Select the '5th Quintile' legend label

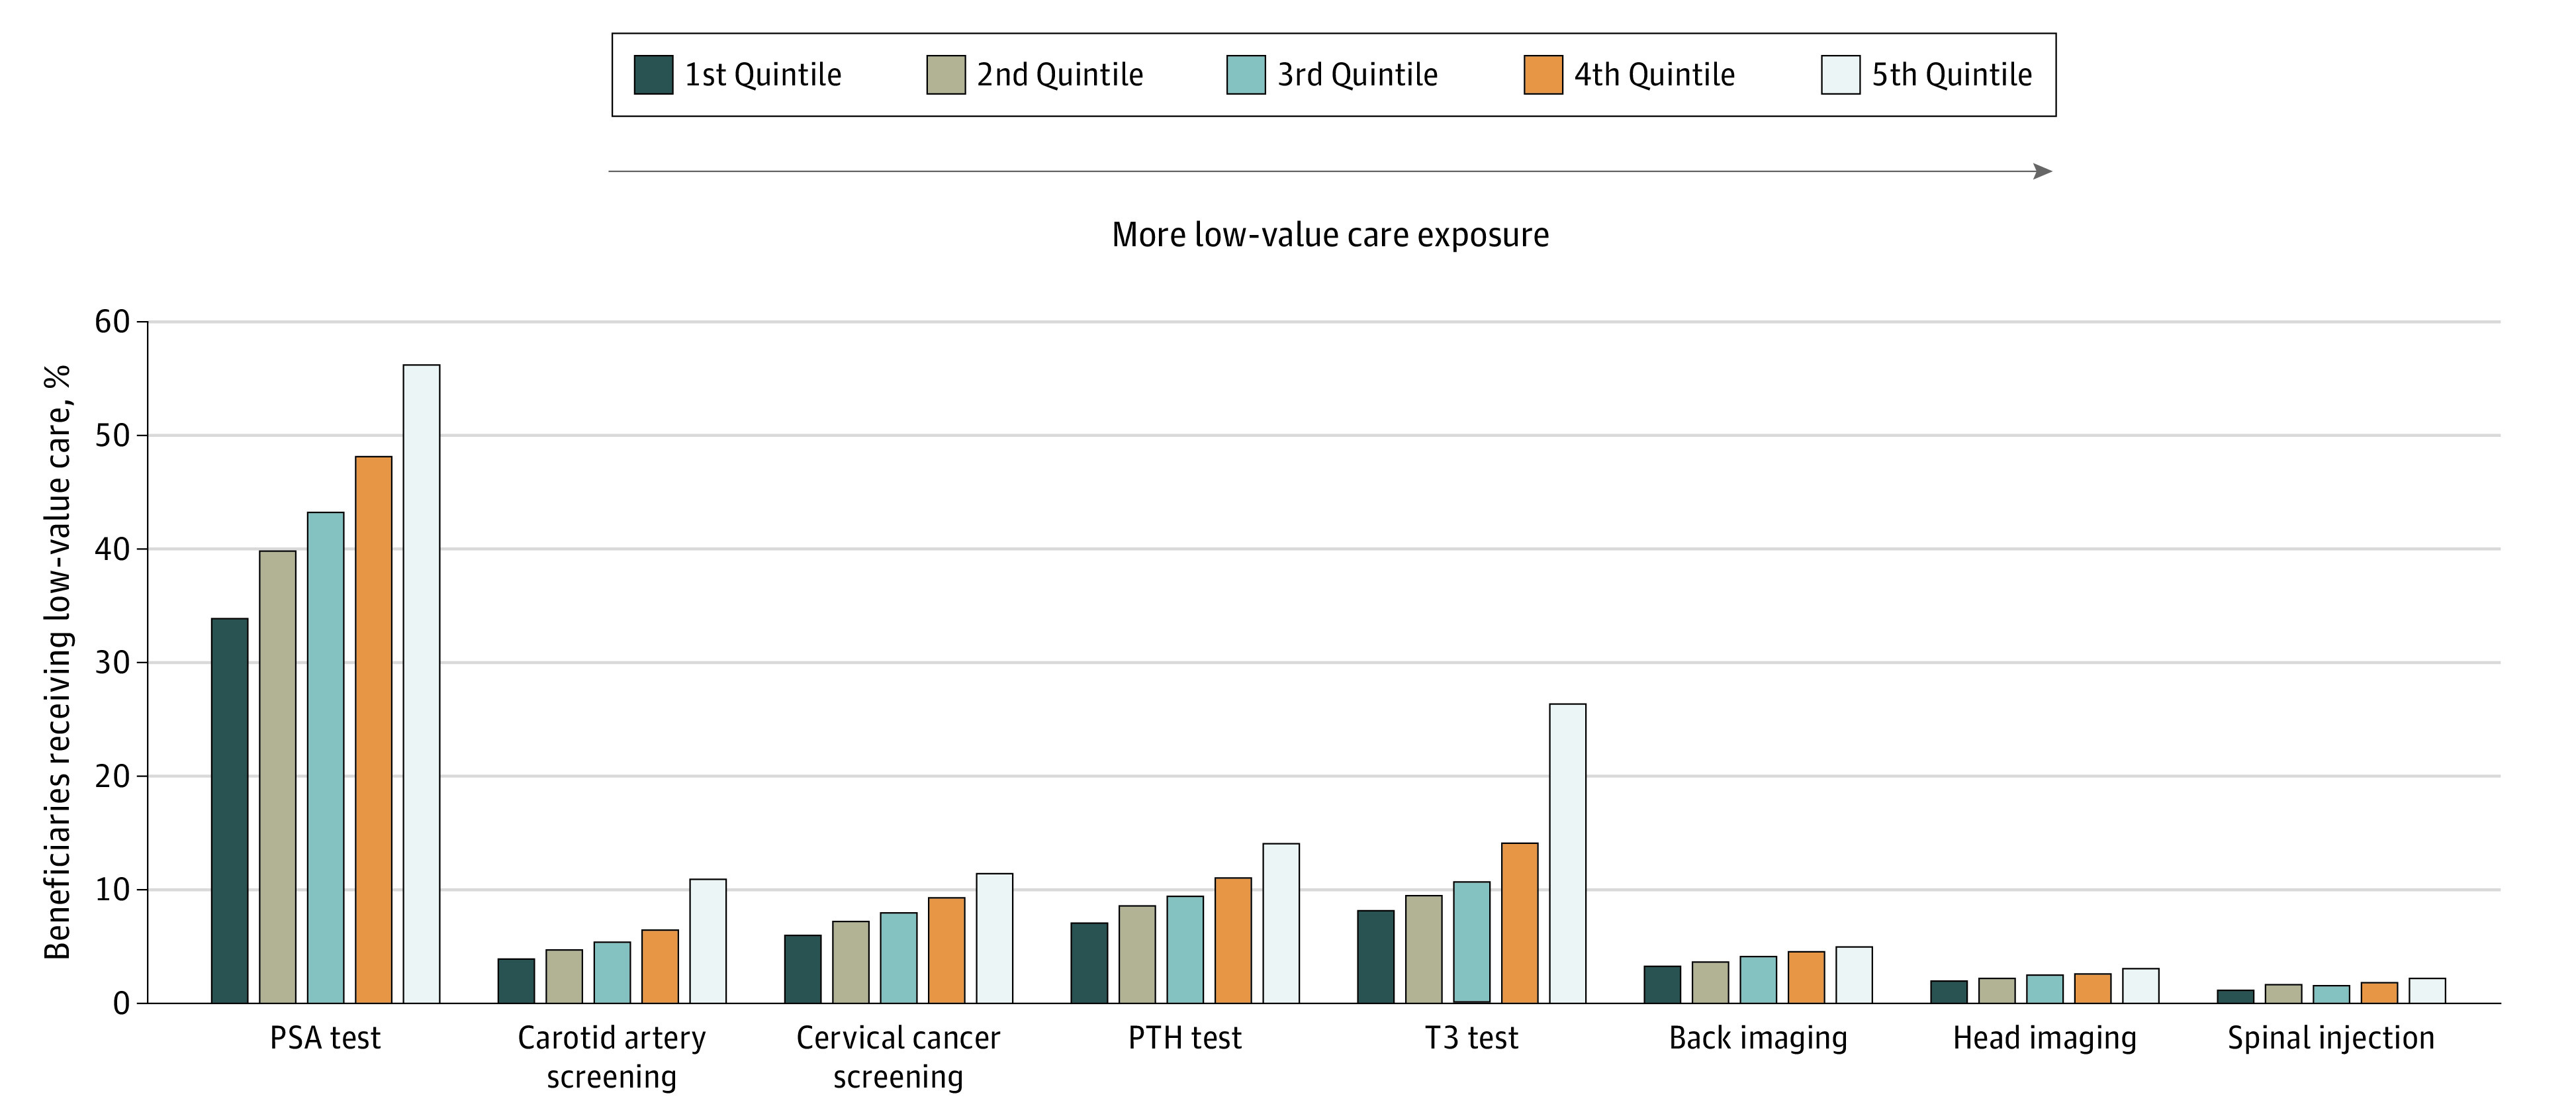click(1951, 75)
